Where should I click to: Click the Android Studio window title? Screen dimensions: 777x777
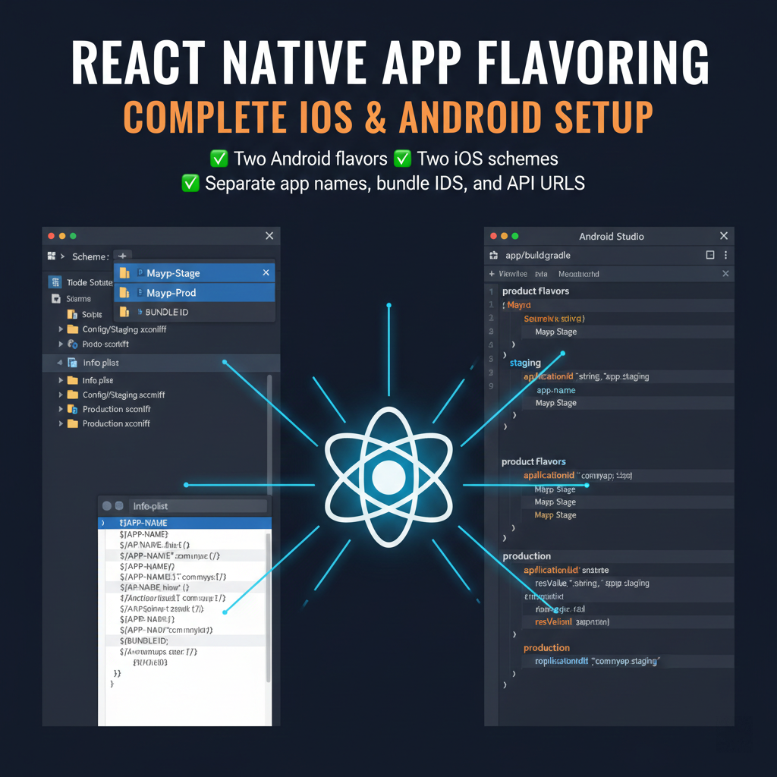pos(612,237)
